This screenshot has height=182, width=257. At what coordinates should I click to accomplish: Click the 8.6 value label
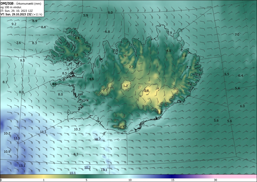tap(43, 27)
